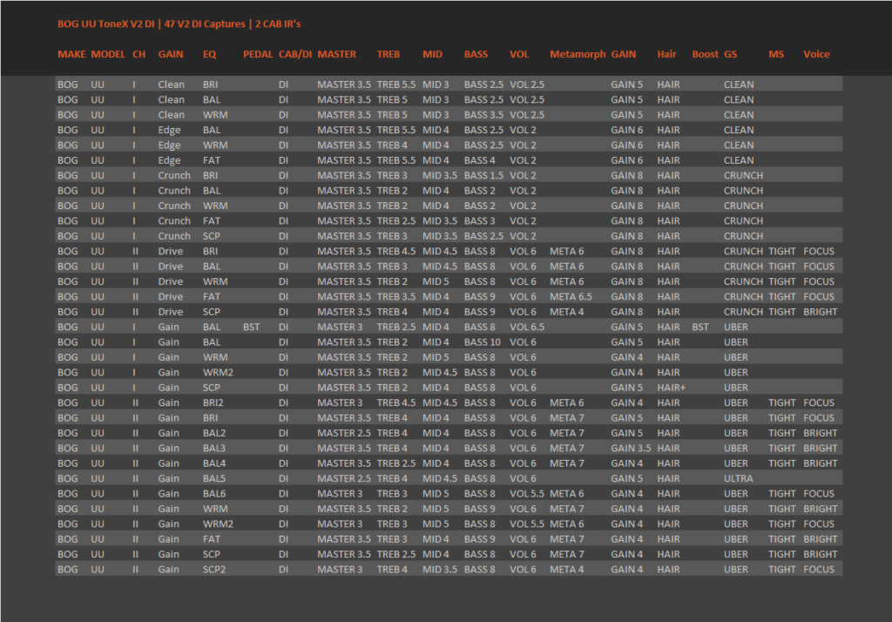Viewport: 892px width, 622px height.
Task: Click Clean in the Clean BRI row
Action: pos(172,85)
